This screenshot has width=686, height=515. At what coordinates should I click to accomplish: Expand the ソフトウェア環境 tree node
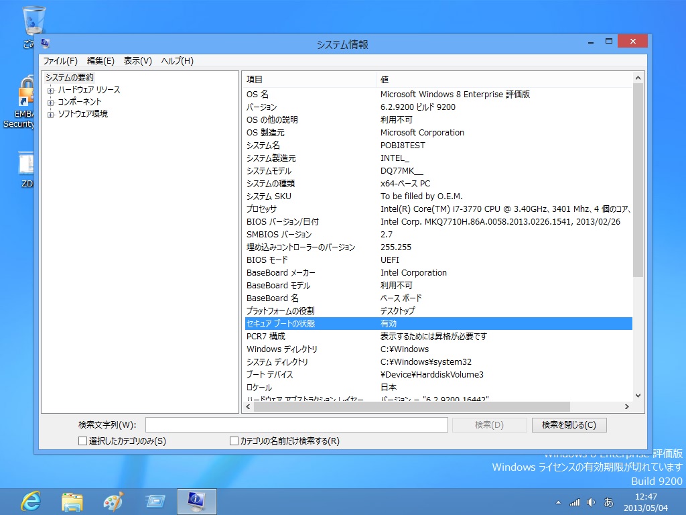[51, 114]
